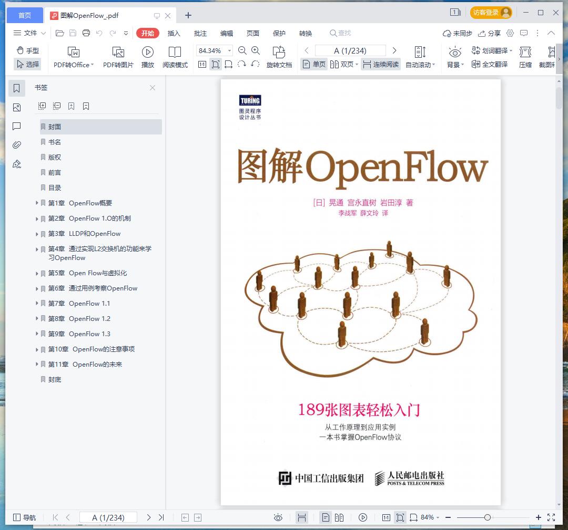Viewport: 568px width, 530px height.
Task: Open the 文件 menu dropdown
Action: 29,33
